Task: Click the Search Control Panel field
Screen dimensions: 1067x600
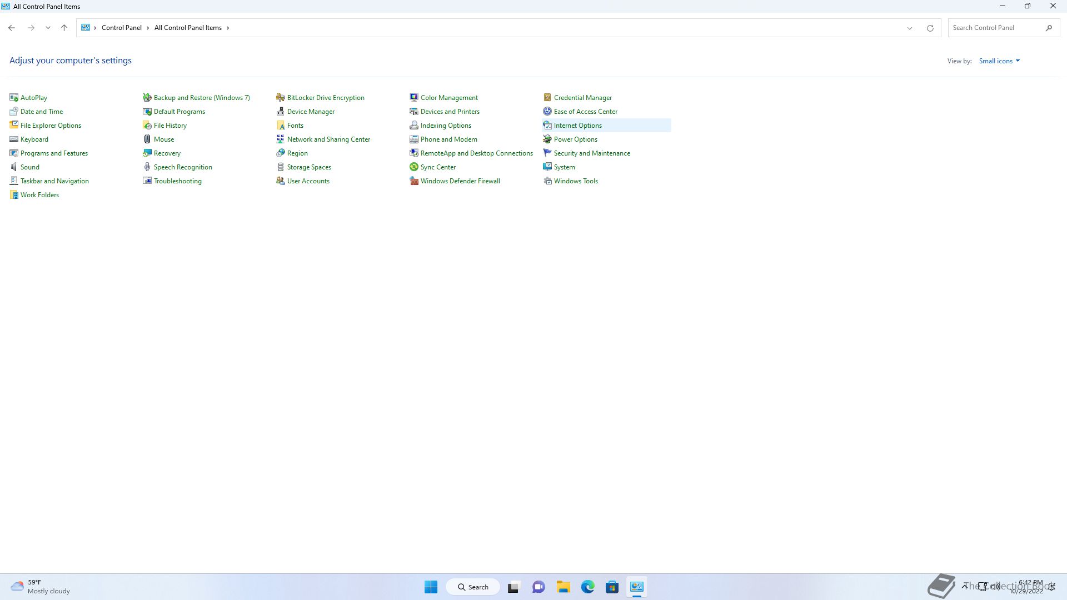Action: [995, 28]
